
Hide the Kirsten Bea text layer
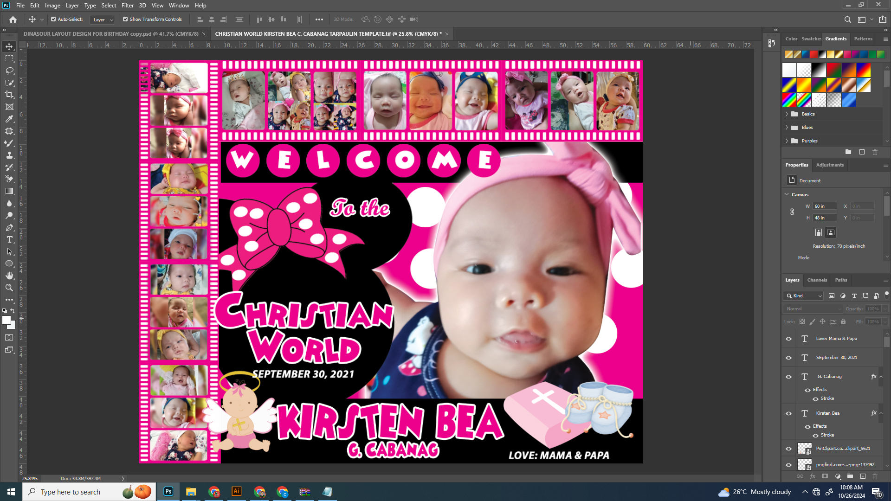[788, 413]
